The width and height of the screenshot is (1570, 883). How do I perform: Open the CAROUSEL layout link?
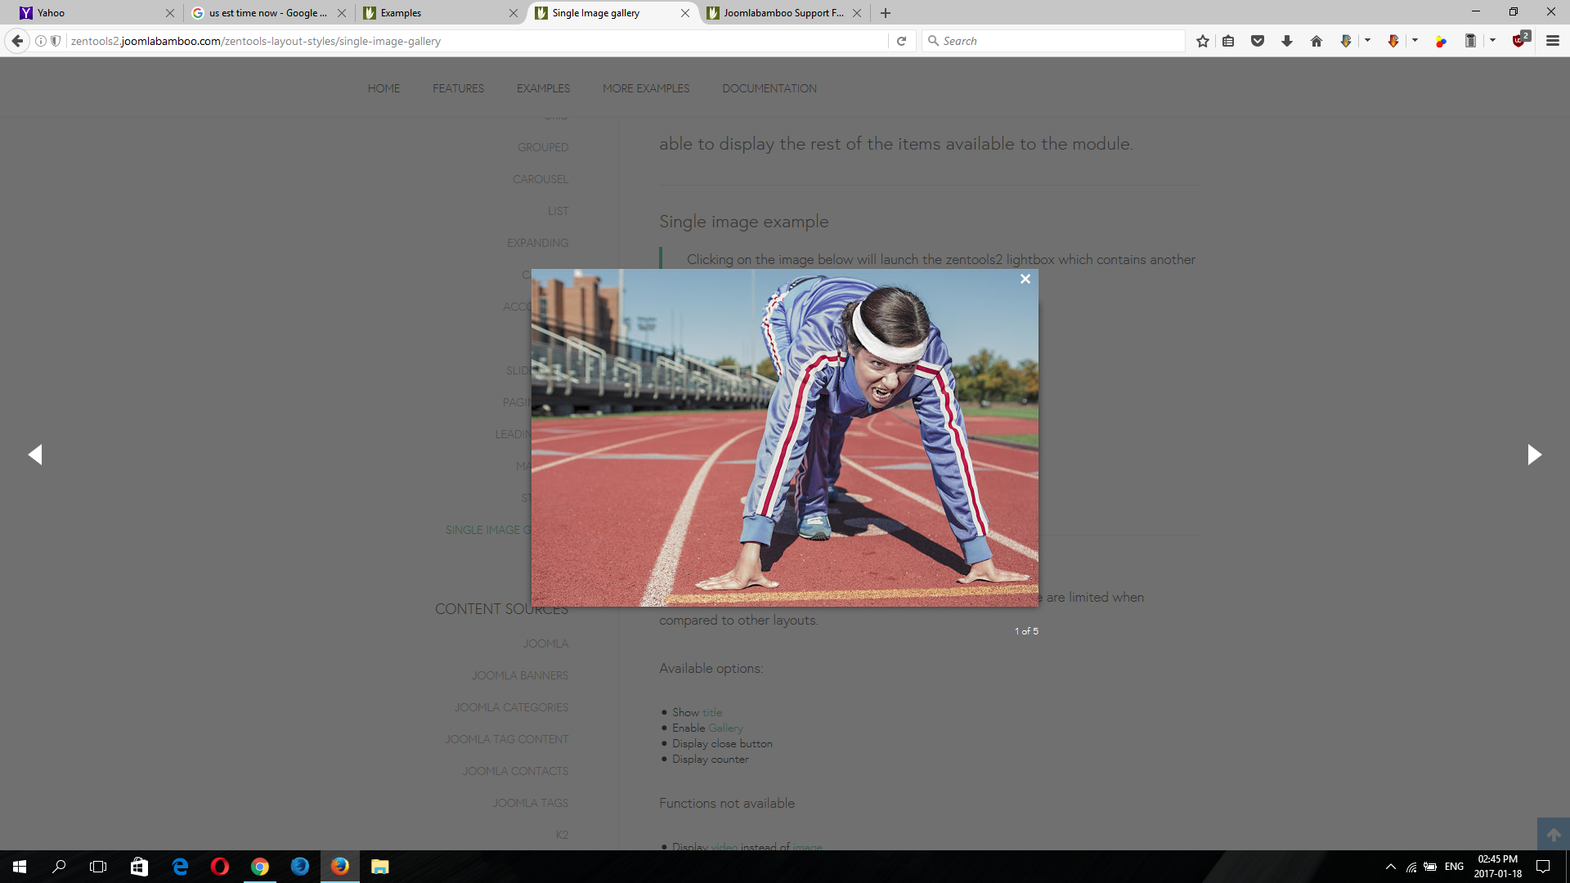[x=541, y=179]
